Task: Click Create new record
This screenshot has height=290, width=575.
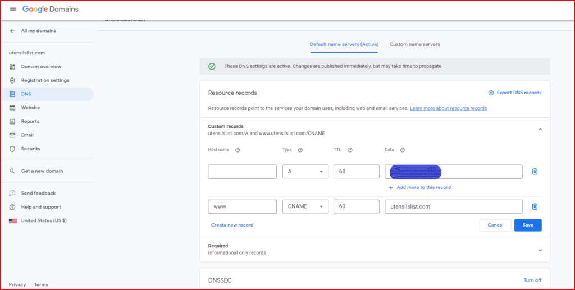Action: point(232,225)
